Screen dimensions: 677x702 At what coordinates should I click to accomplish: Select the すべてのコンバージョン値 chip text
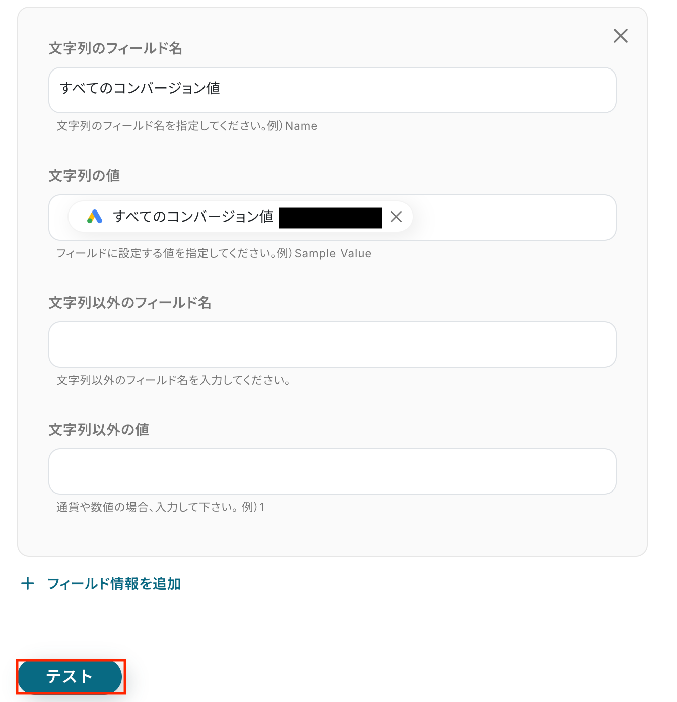[x=193, y=217]
